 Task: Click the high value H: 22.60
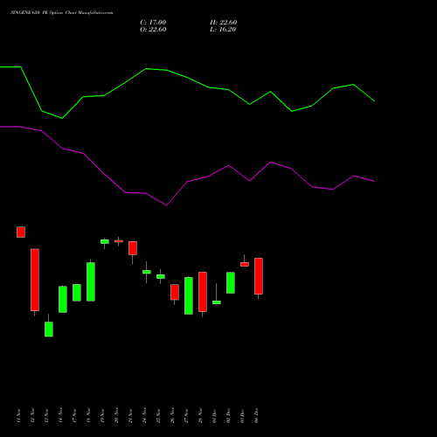pyautogui.click(x=223, y=23)
